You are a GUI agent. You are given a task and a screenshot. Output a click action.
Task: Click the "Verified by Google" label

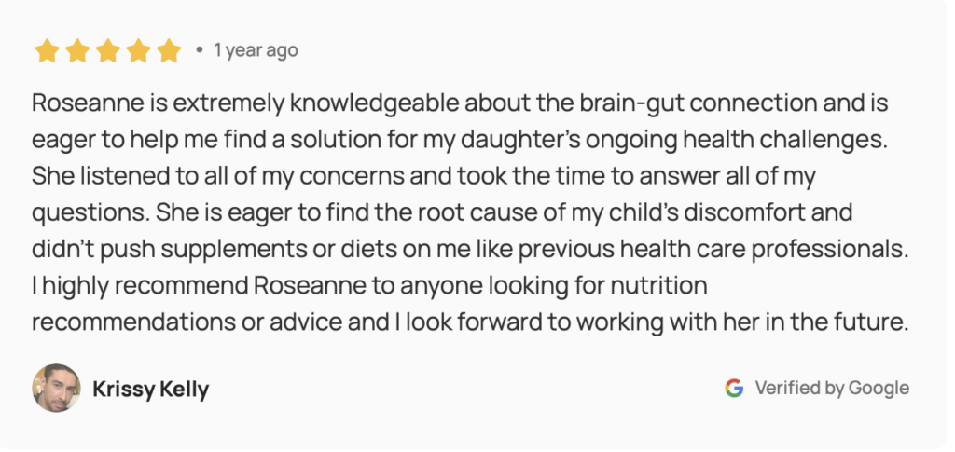[x=832, y=388]
